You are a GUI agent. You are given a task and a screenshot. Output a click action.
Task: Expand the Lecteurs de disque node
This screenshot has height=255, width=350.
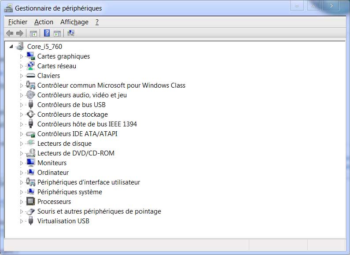point(22,144)
